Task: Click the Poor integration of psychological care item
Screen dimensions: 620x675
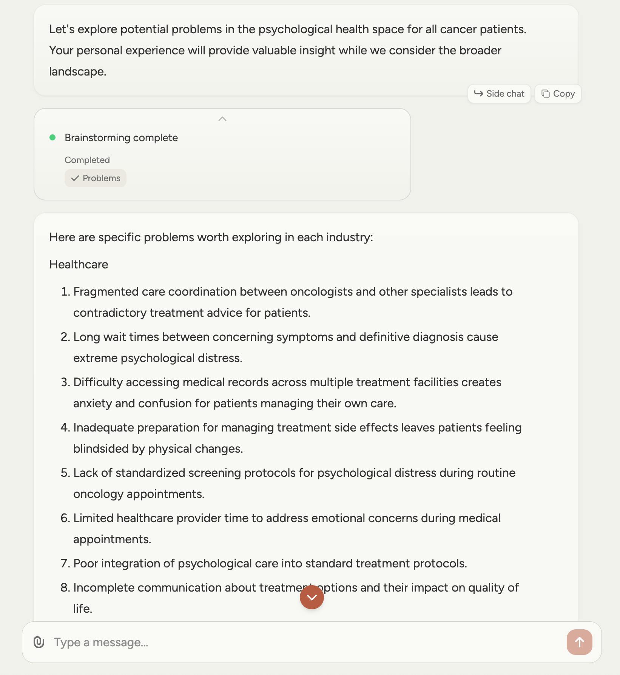Action: pos(270,563)
